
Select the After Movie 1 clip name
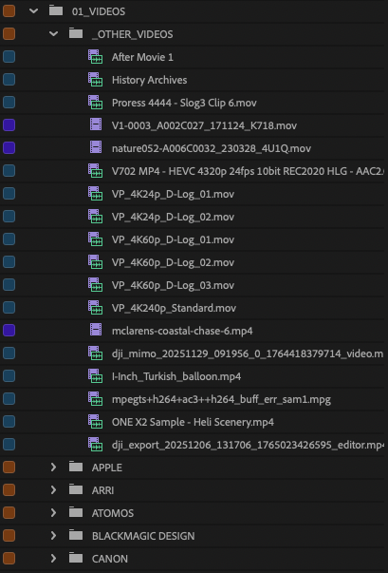point(142,57)
